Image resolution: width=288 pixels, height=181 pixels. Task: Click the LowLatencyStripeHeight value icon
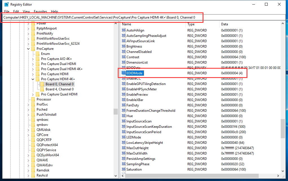tap(124, 142)
